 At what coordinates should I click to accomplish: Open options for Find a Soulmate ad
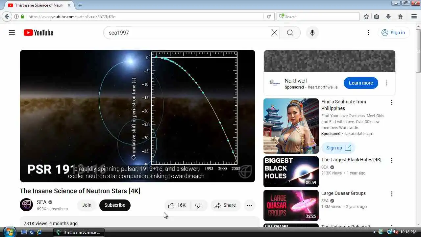[391, 102]
